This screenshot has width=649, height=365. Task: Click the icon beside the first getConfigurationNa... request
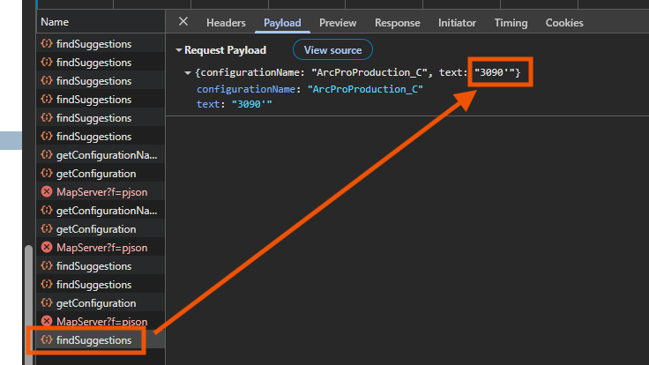click(x=47, y=155)
